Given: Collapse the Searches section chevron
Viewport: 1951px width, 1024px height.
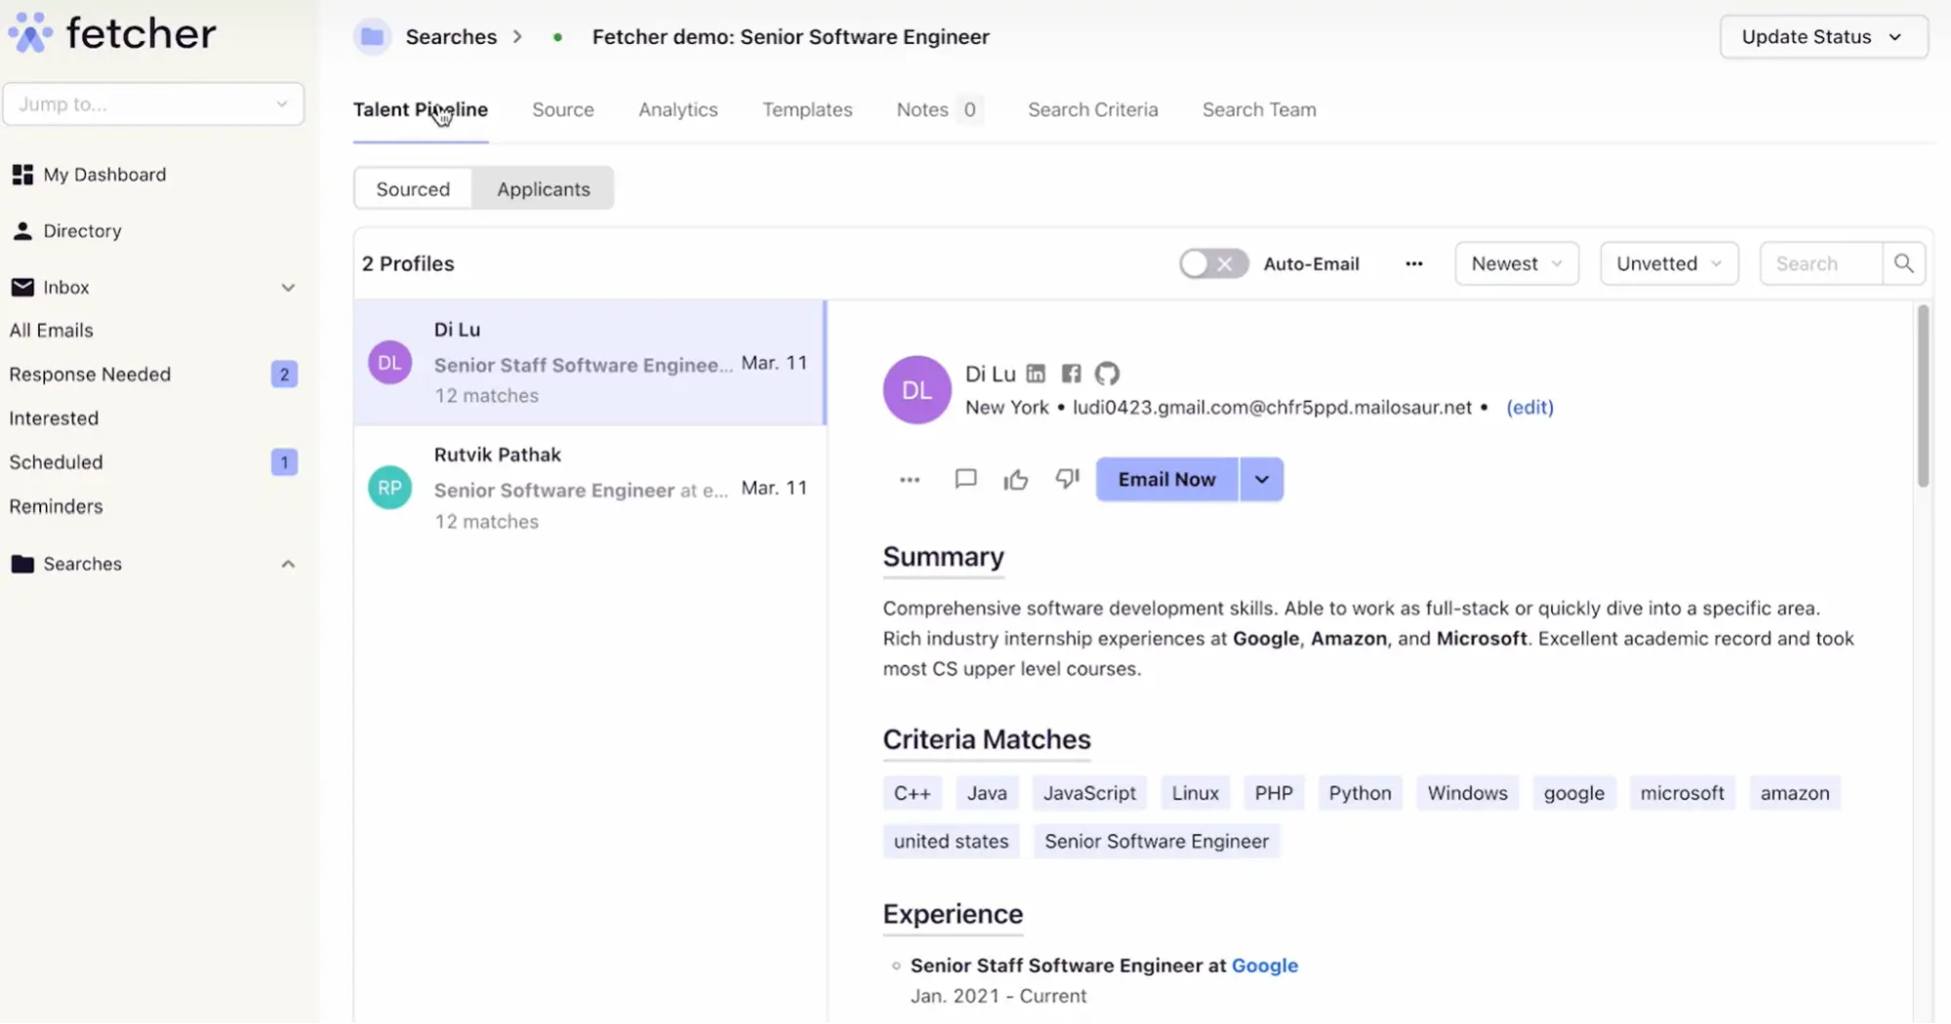Looking at the screenshot, I should click(288, 564).
